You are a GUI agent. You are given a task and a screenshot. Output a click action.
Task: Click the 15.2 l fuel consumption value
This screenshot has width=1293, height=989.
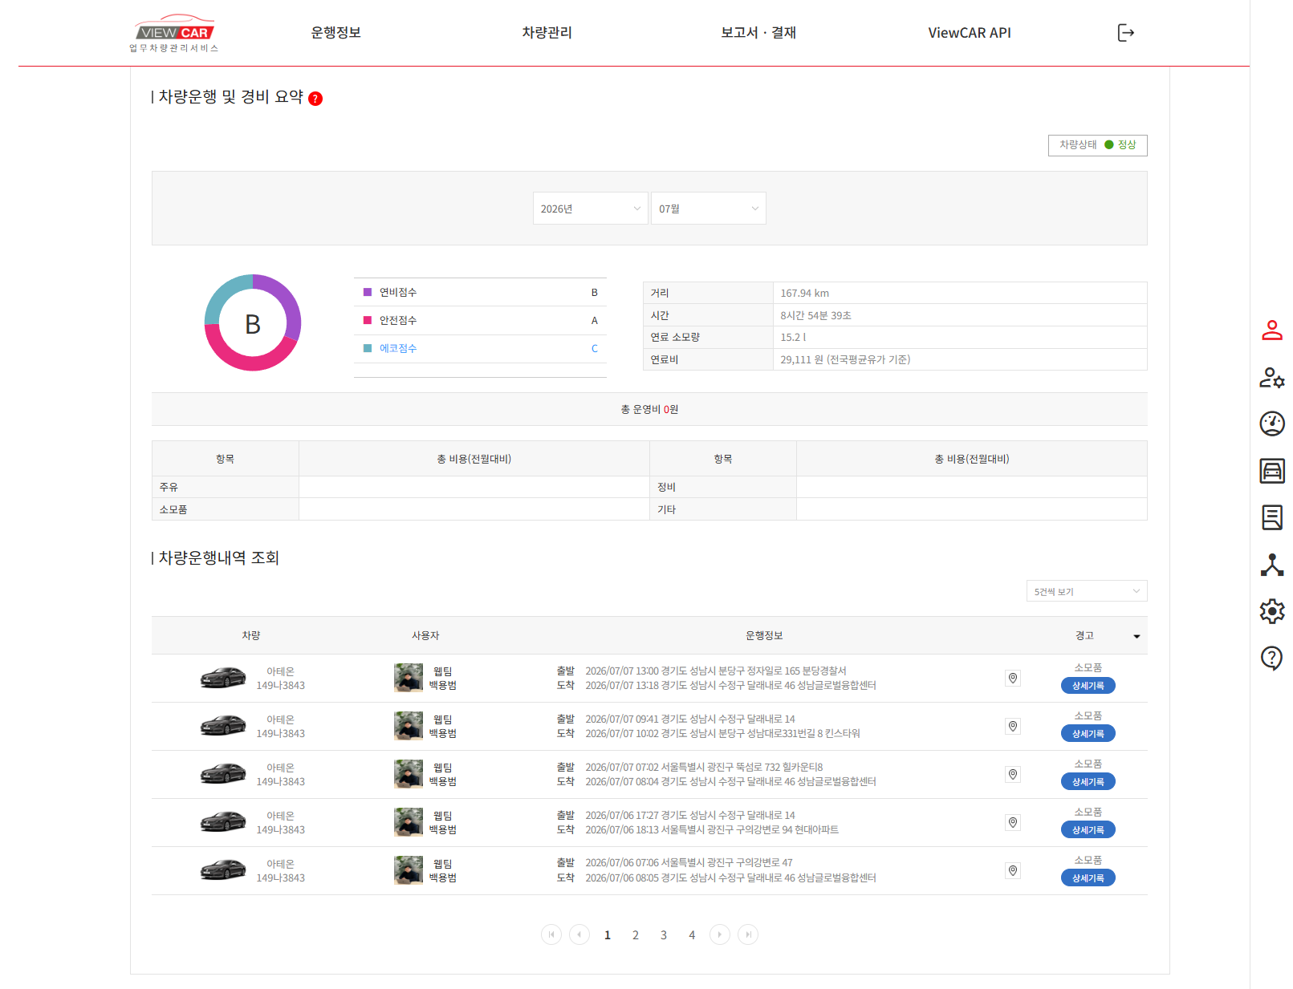[793, 338]
